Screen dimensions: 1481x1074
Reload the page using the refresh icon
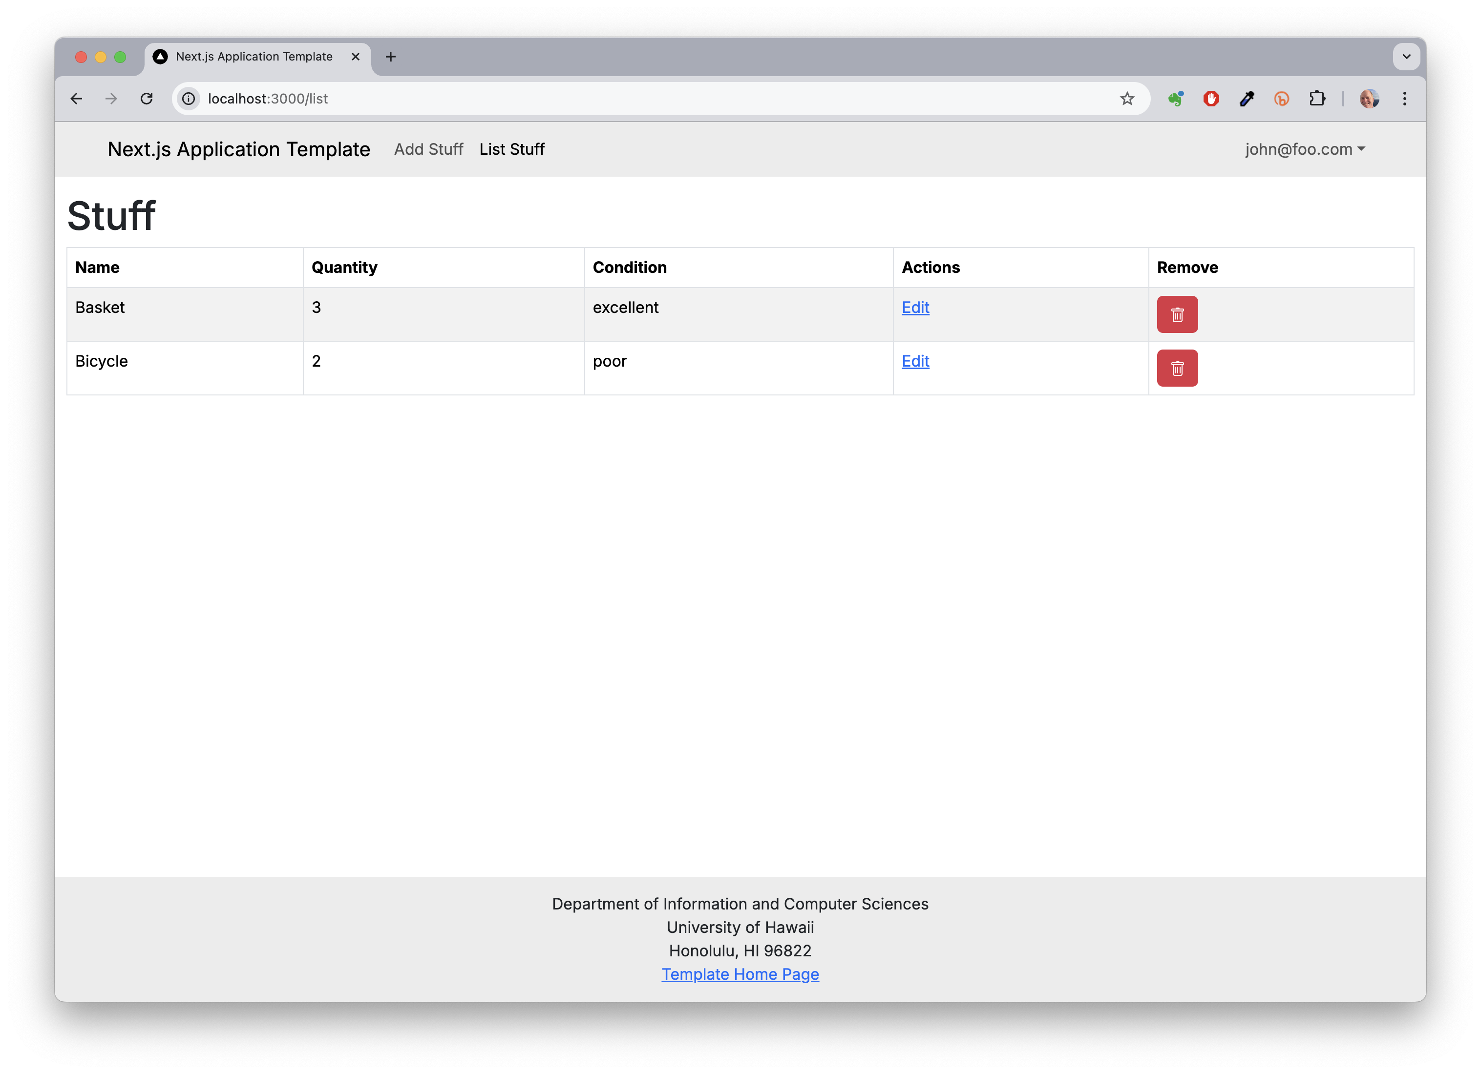146,99
